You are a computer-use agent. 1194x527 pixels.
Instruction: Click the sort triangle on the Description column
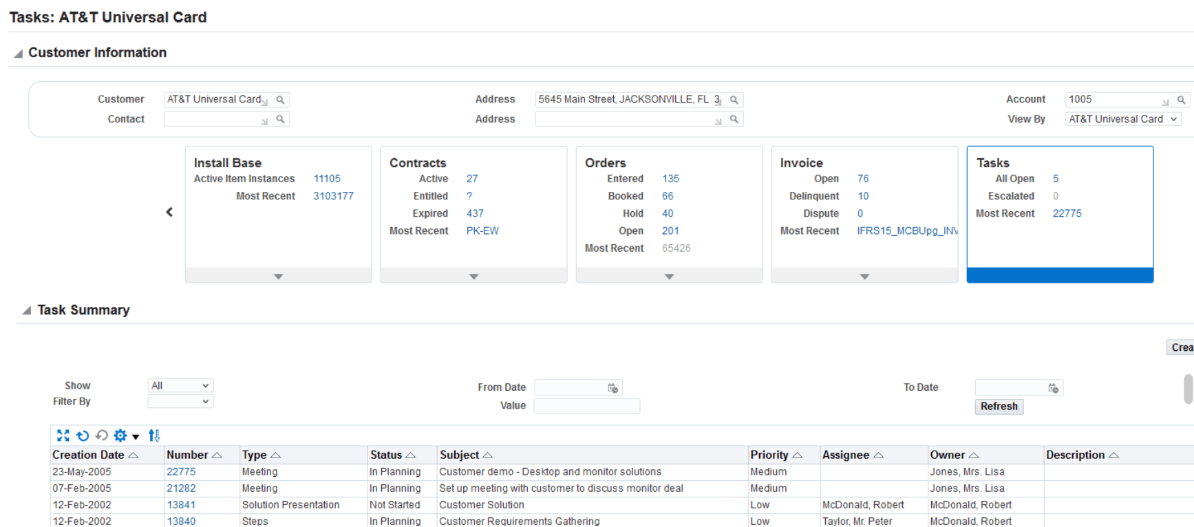(x=1114, y=455)
